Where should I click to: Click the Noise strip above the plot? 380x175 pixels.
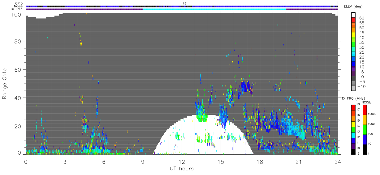point(182,6)
